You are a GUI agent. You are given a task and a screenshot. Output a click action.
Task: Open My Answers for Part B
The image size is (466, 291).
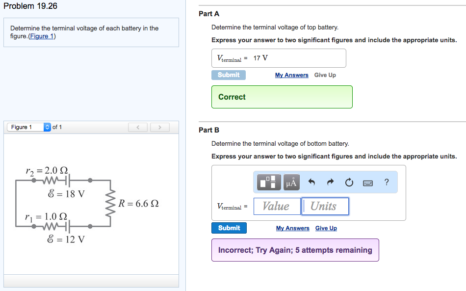click(x=291, y=228)
